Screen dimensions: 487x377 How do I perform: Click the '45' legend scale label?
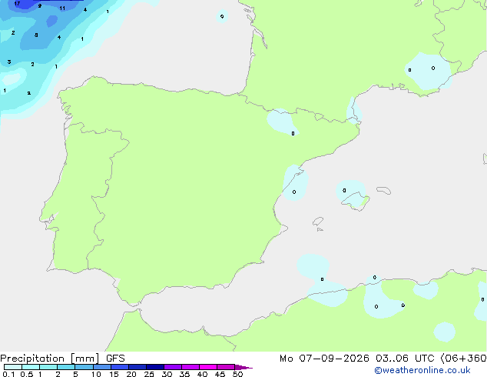pyautogui.click(x=220, y=374)
